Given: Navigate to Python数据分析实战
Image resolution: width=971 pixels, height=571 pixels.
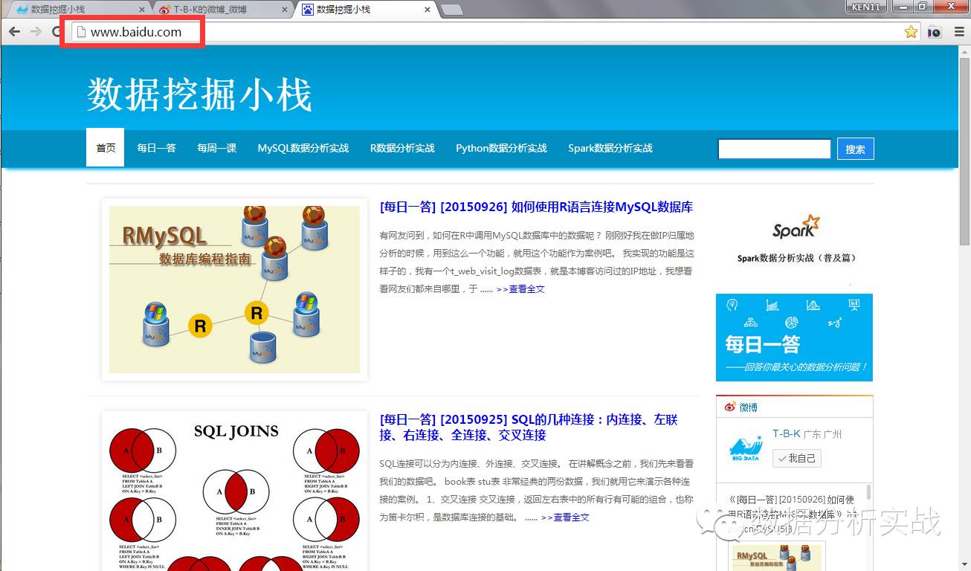Looking at the screenshot, I should (x=501, y=148).
